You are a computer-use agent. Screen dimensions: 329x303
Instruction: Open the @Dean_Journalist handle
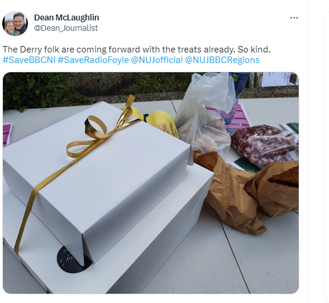click(x=66, y=28)
